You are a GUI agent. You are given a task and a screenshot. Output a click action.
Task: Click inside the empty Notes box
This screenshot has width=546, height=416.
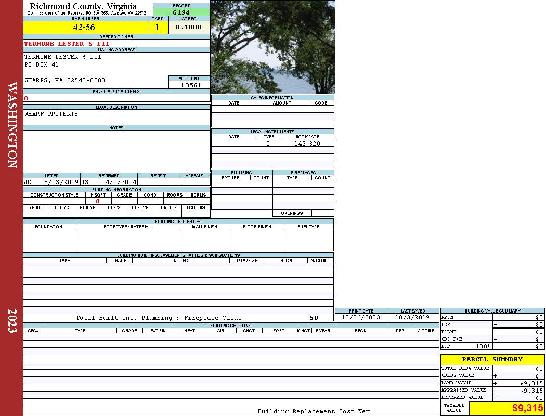pyautogui.click(x=116, y=151)
